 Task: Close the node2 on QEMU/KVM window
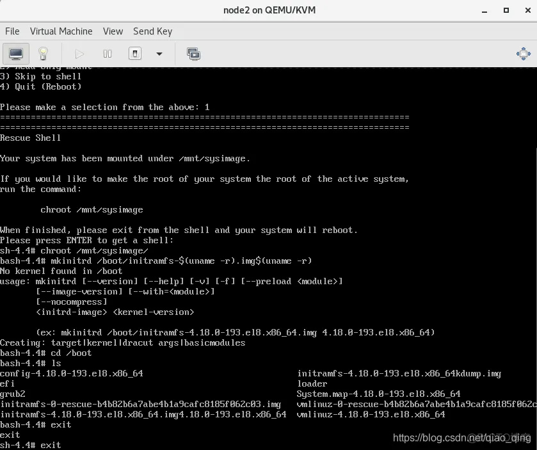click(528, 11)
